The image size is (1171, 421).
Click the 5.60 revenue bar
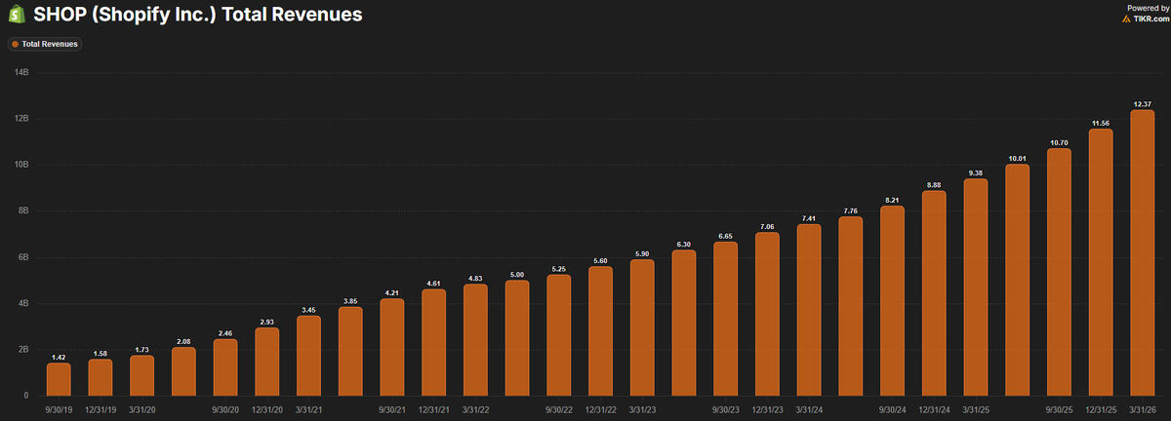[600, 331]
